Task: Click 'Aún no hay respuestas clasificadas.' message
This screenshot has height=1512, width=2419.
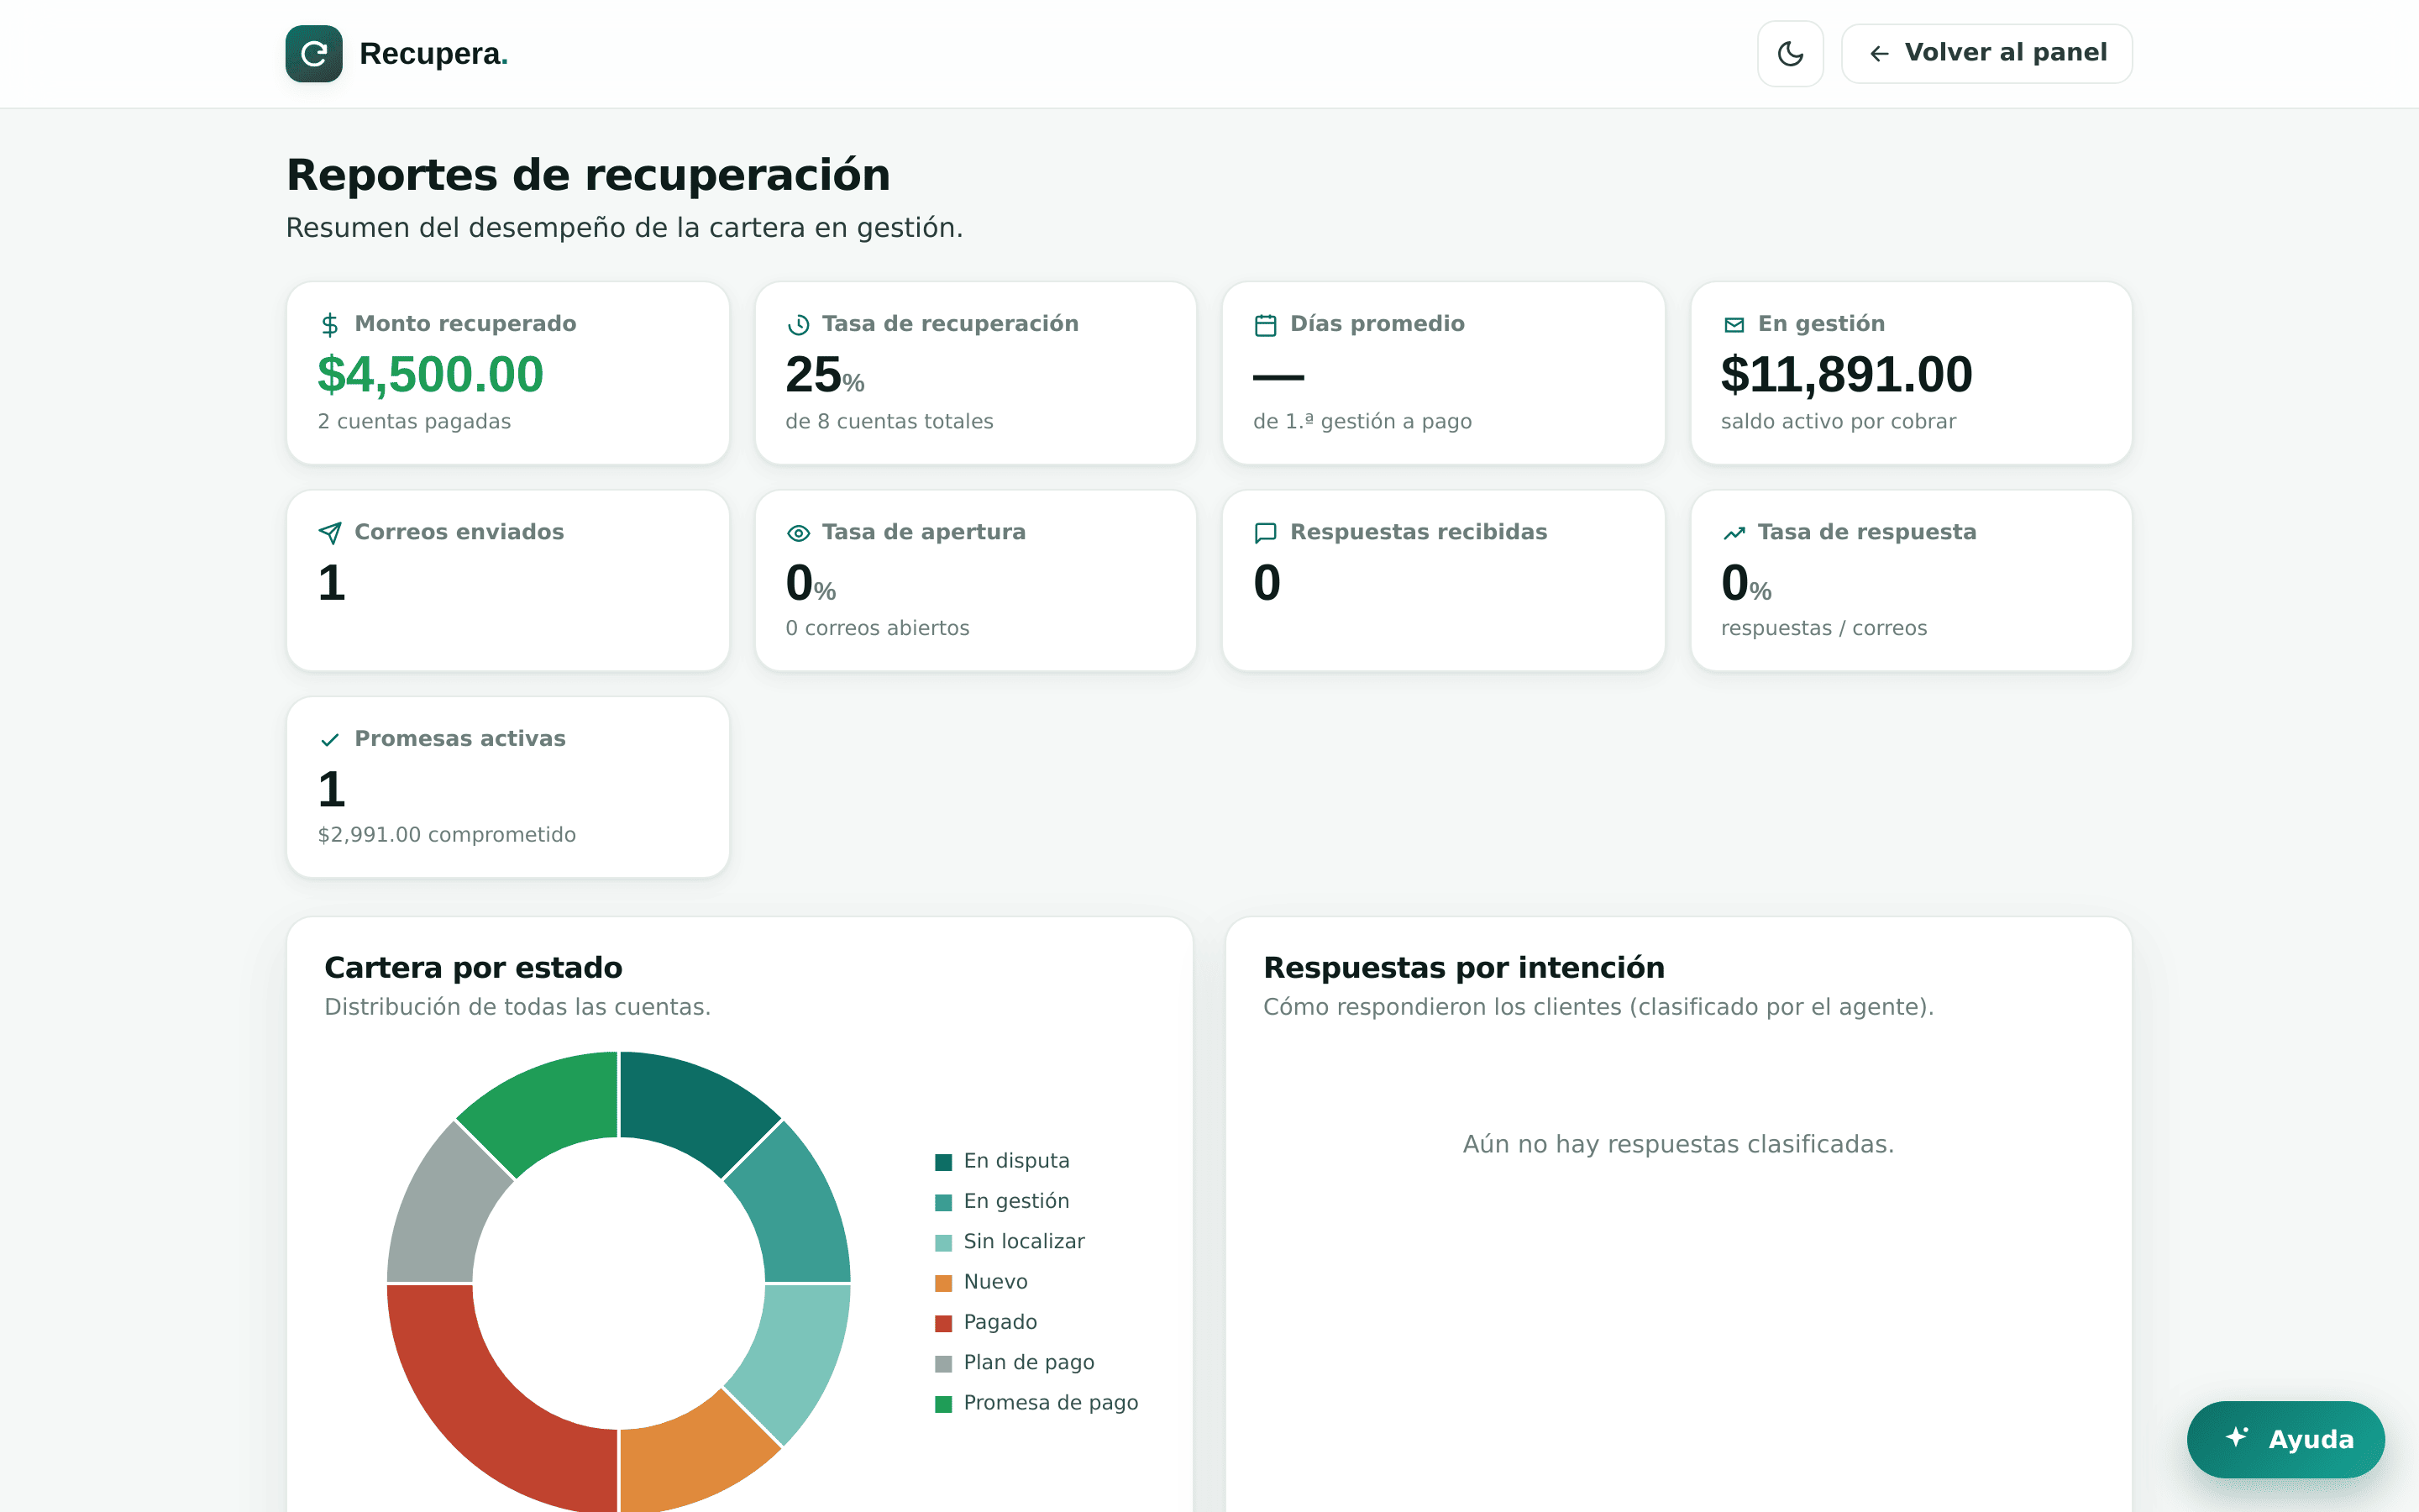Action: pyautogui.click(x=1678, y=1144)
